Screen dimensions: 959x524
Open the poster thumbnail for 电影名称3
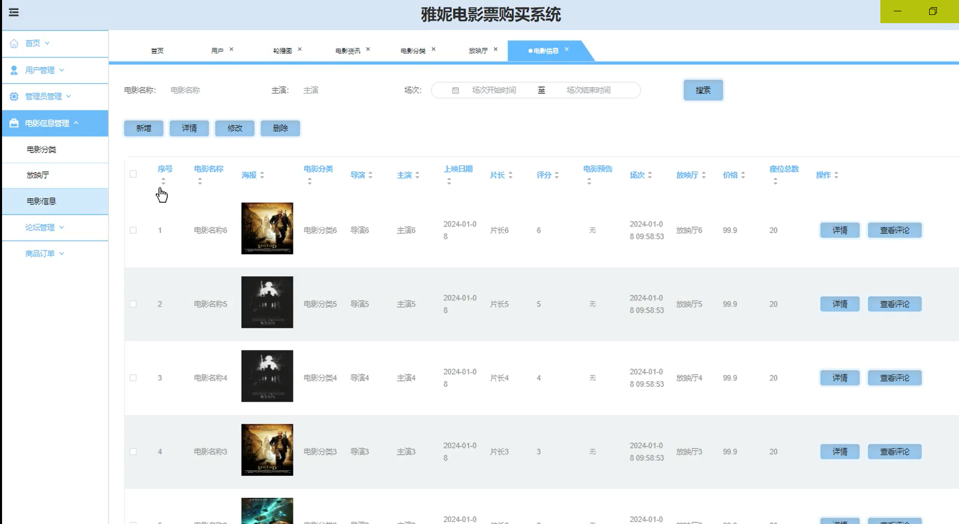[x=267, y=450]
